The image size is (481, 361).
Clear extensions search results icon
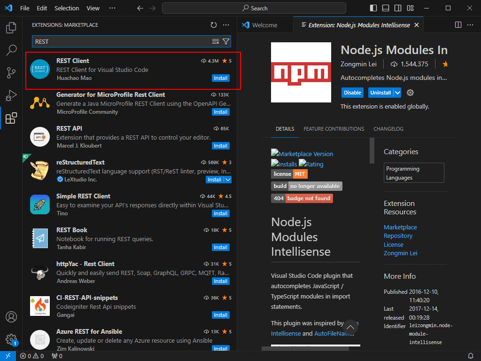coord(216,41)
